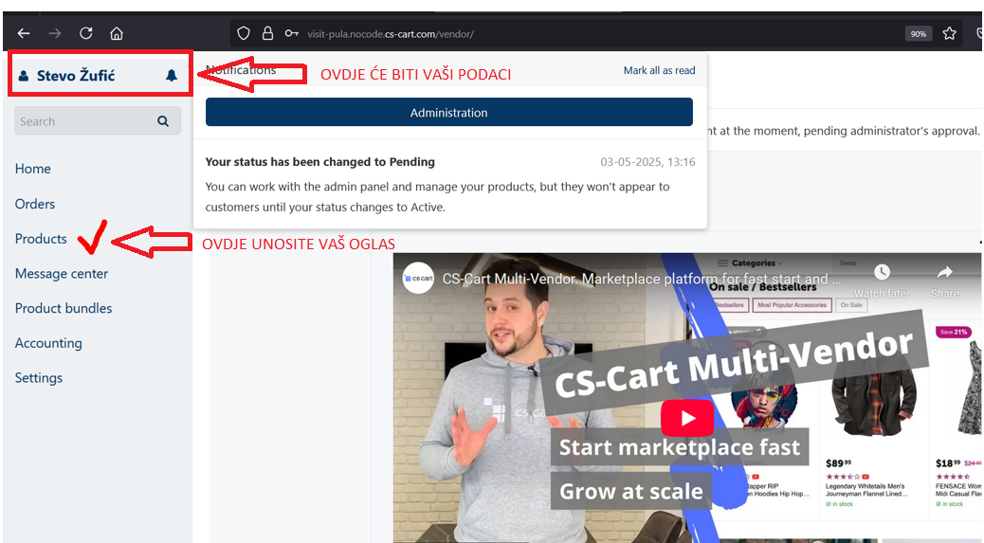The height and width of the screenshot is (543, 984).
Task: Click the key saved-password icon
Action: tap(291, 33)
